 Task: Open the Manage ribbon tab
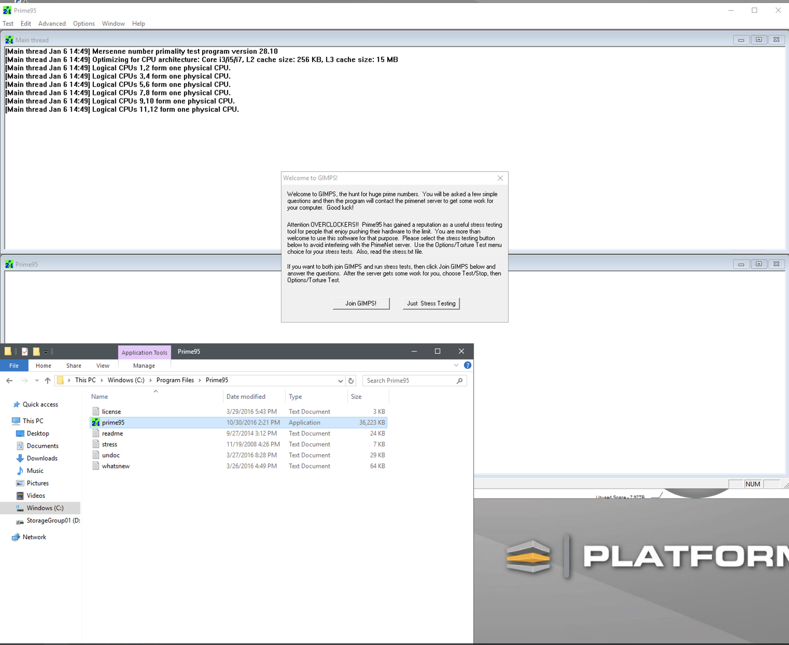click(144, 366)
